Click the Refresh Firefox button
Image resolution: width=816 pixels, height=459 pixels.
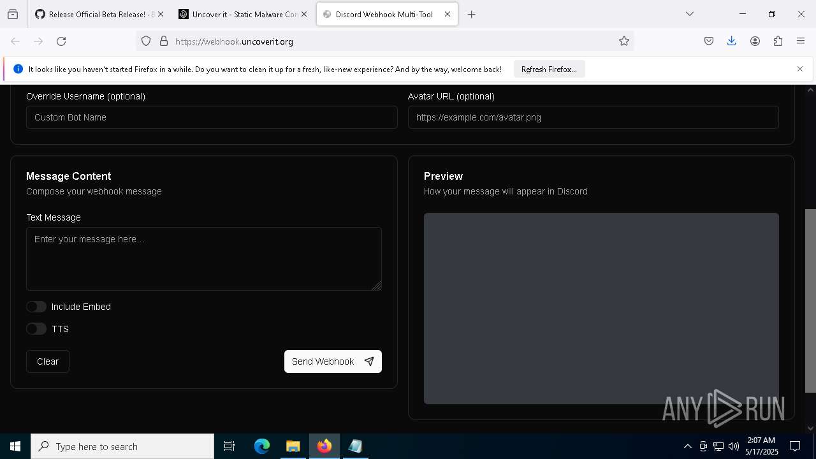click(549, 69)
